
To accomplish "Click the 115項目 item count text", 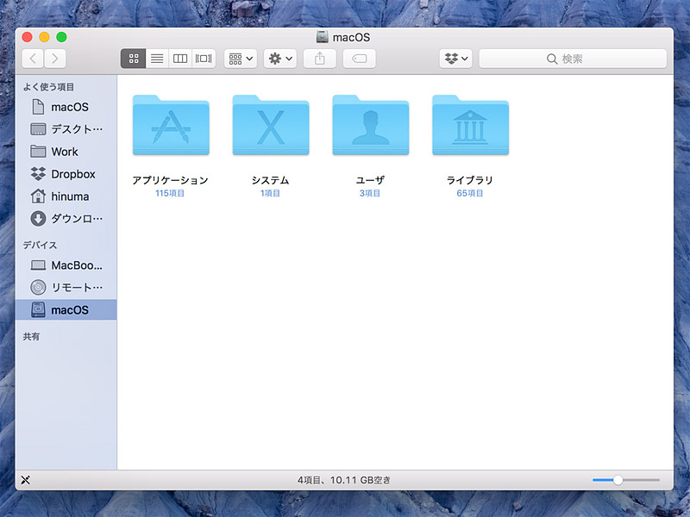I will coord(170,193).
